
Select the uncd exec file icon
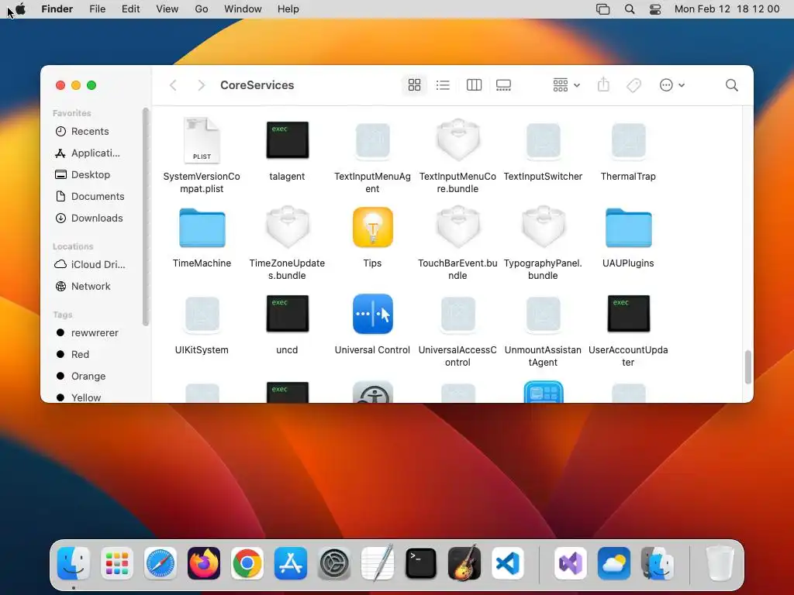[287, 314]
